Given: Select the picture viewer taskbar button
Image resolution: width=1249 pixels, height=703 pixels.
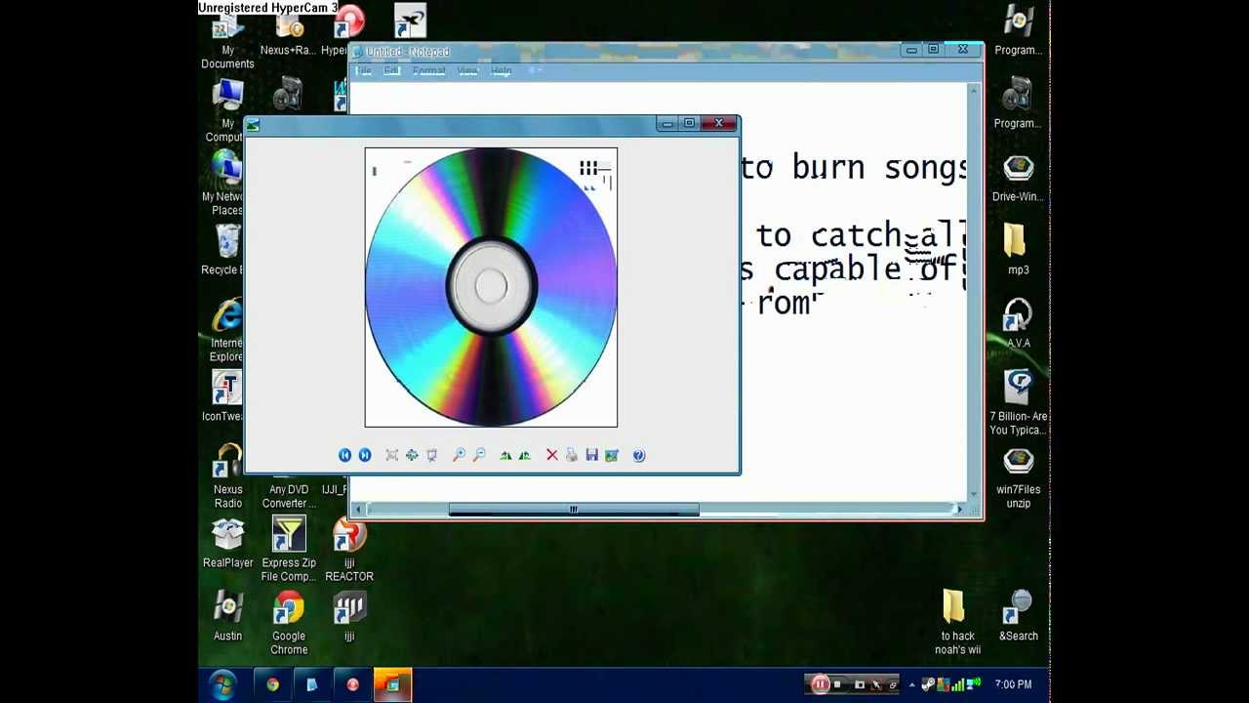Looking at the screenshot, I should [392, 684].
